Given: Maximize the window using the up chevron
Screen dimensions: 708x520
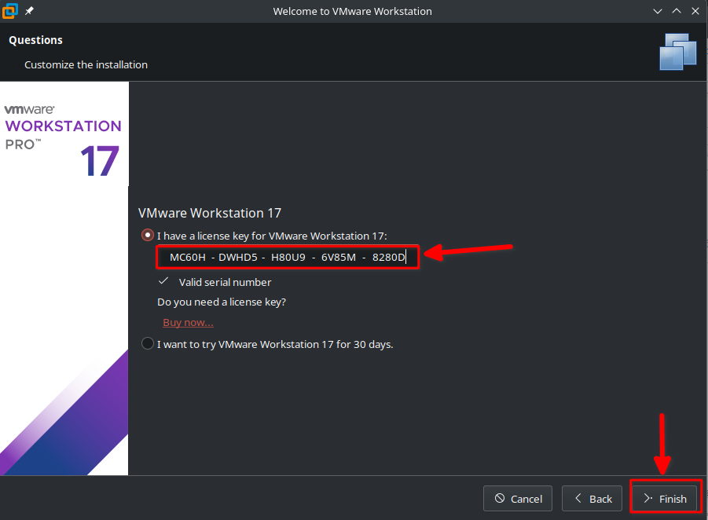Looking at the screenshot, I should [x=675, y=11].
